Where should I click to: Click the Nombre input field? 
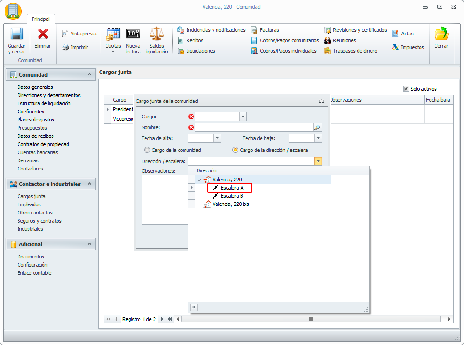point(254,127)
